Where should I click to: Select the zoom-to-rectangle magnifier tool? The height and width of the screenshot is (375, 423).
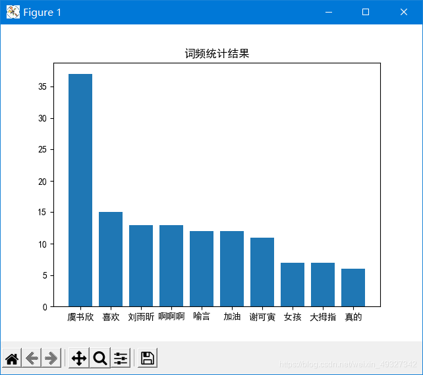pyautogui.click(x=100, y=358)
